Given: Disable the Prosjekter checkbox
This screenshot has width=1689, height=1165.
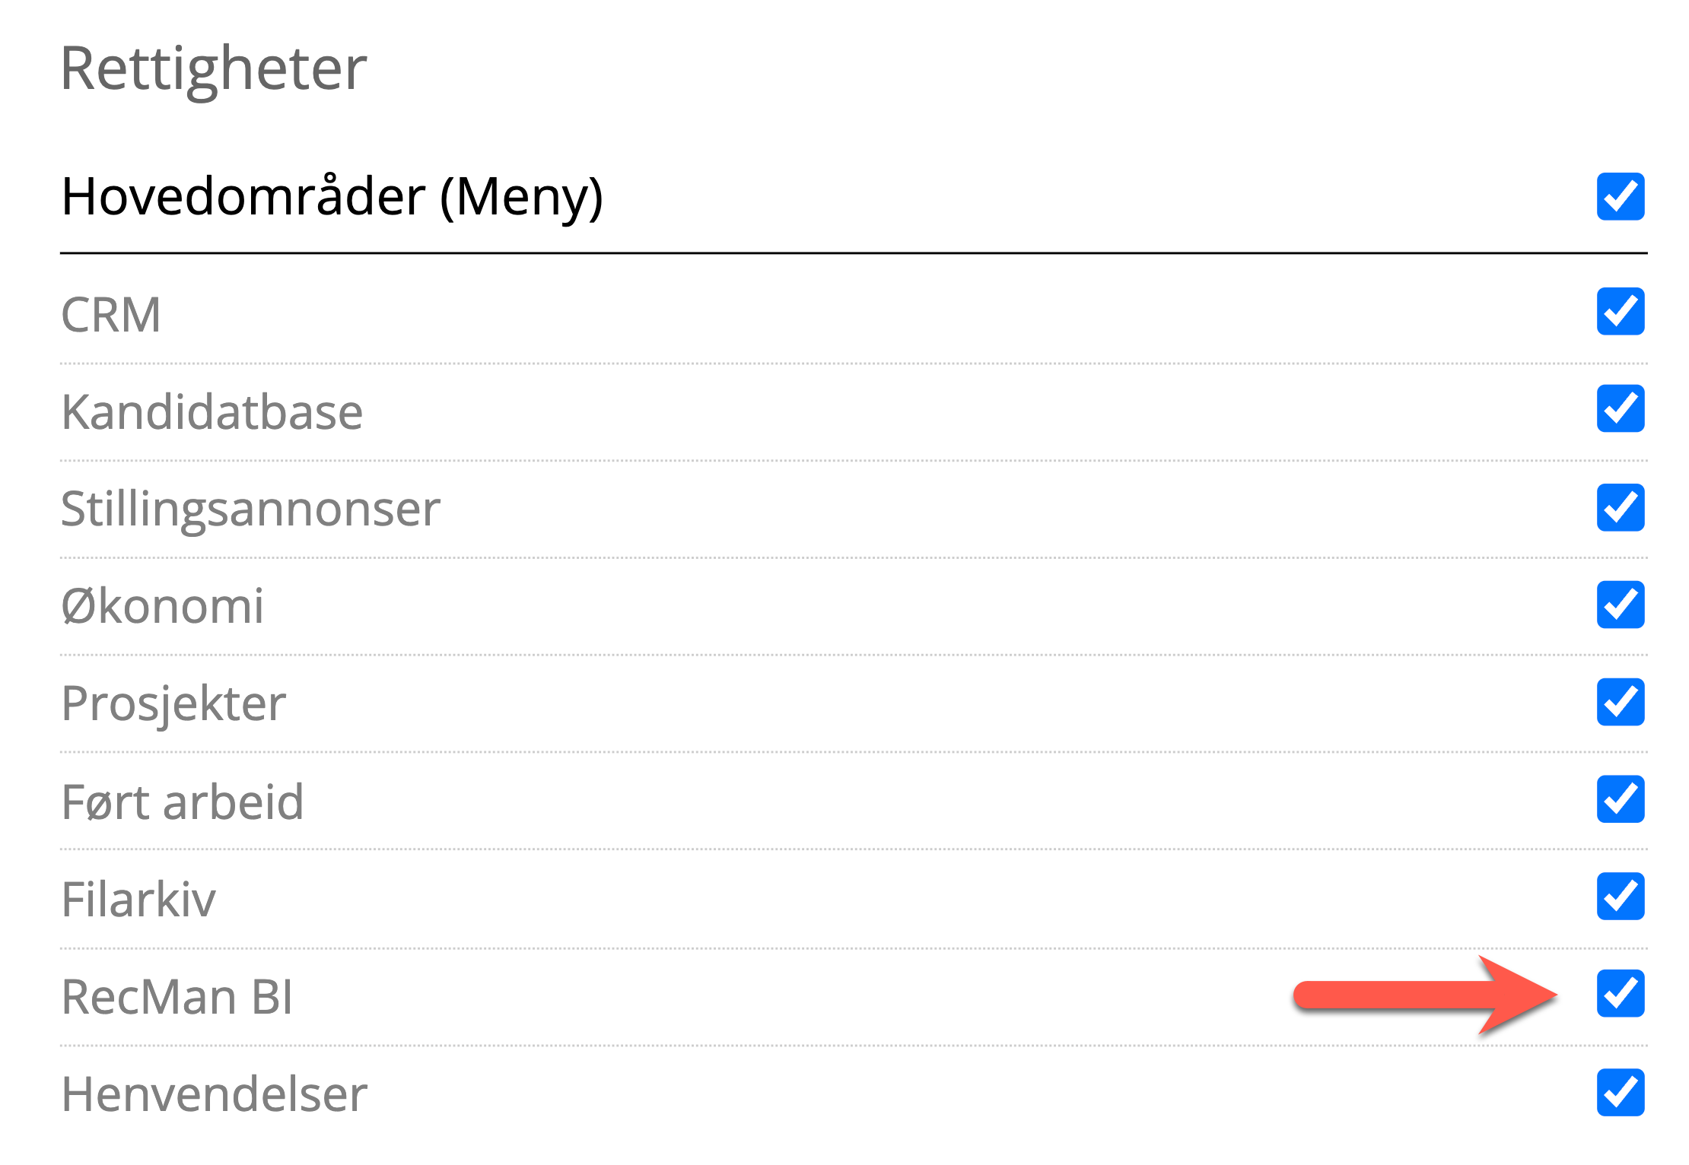Looking at the screenshot, I should 1621,702.
